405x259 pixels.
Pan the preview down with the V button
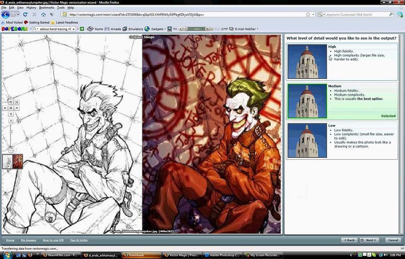click(x=11, y=114)
